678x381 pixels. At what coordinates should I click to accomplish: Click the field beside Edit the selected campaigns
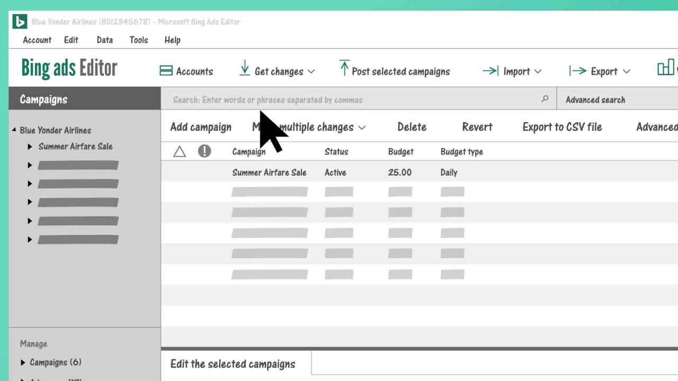pos(495,363)
